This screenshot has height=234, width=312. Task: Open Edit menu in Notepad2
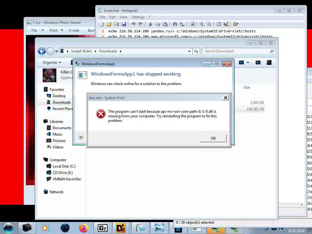(x=112, y=17)
